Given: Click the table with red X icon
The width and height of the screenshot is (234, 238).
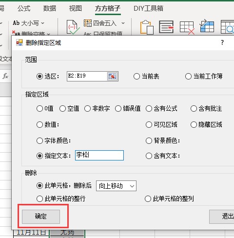Looking at the screenshot, I should coord(187,28).
